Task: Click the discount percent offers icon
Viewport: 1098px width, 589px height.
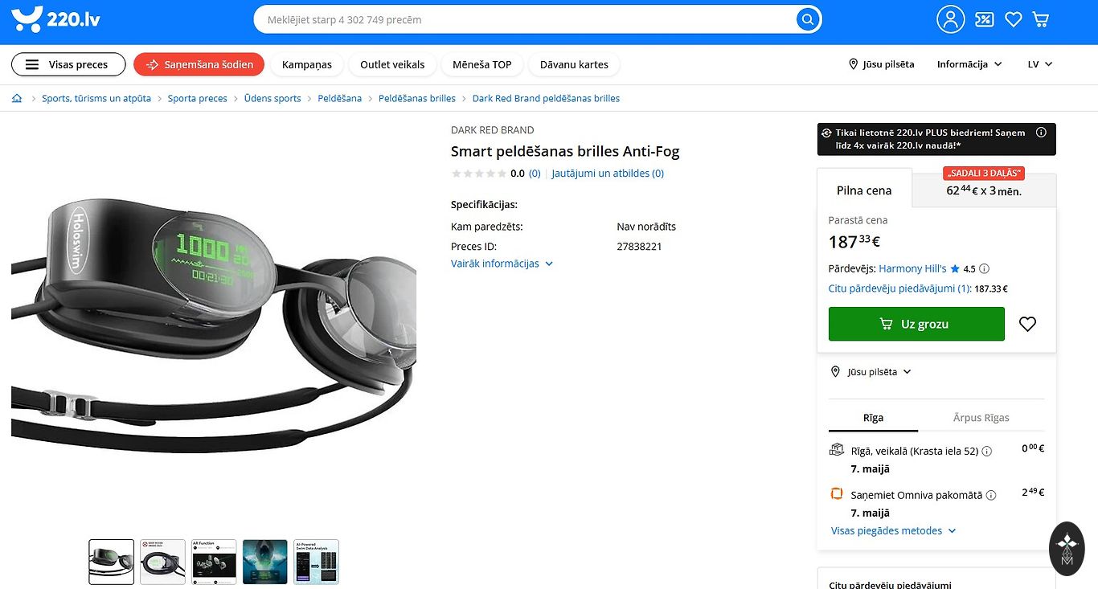Action: click(x=984, y=19)
